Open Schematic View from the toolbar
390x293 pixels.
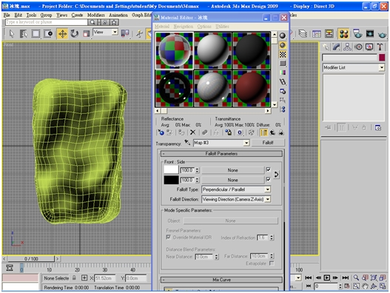(x=329, y=33)
